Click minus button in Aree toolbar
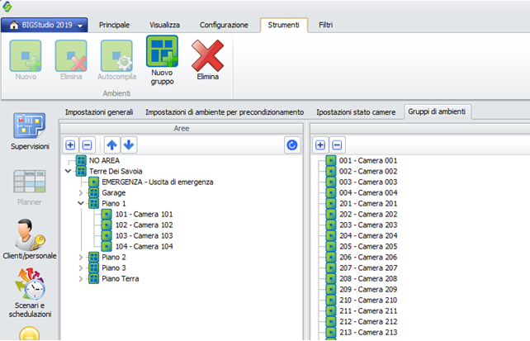 pos(88,145)
